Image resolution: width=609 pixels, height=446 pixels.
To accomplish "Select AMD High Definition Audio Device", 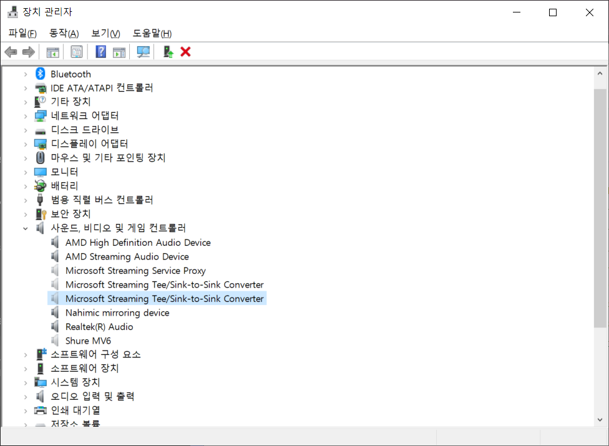I will tap(138, 243).
